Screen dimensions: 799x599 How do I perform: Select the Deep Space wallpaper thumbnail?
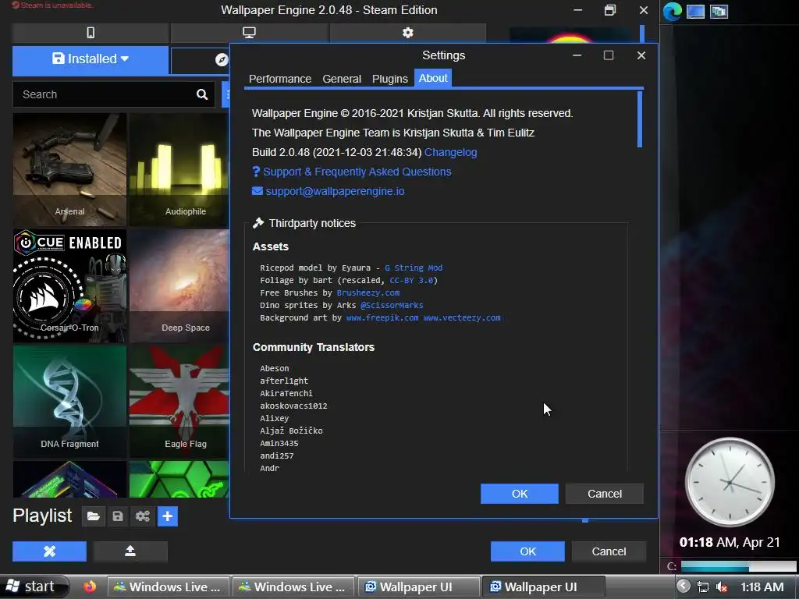click(x=179, y=285)
